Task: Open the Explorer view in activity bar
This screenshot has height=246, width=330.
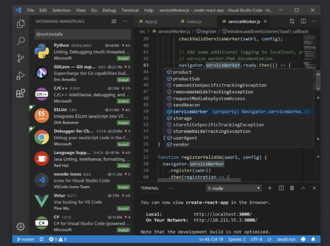Action: point(21,24)
